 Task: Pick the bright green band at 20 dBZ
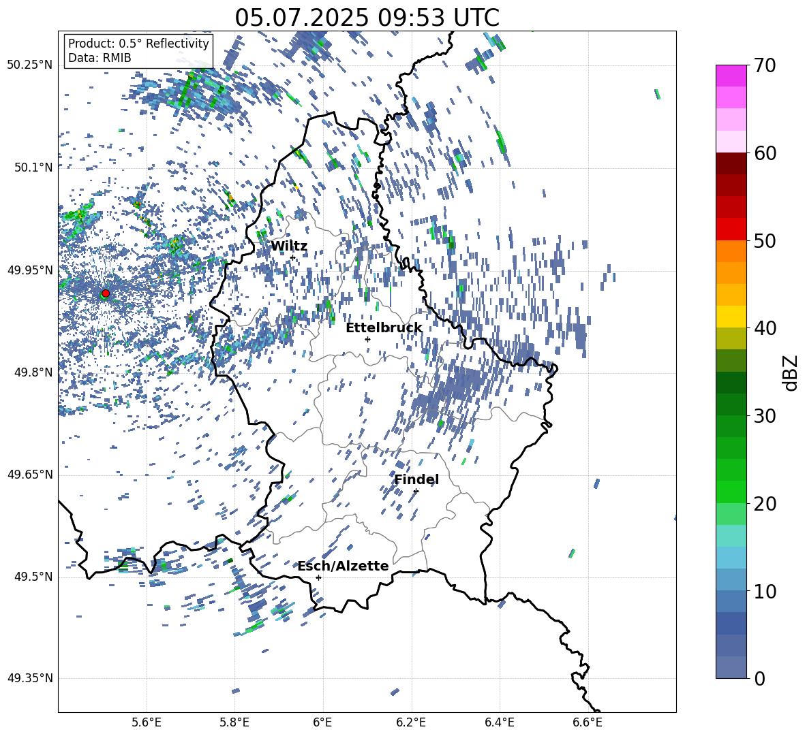coord(731,492)
